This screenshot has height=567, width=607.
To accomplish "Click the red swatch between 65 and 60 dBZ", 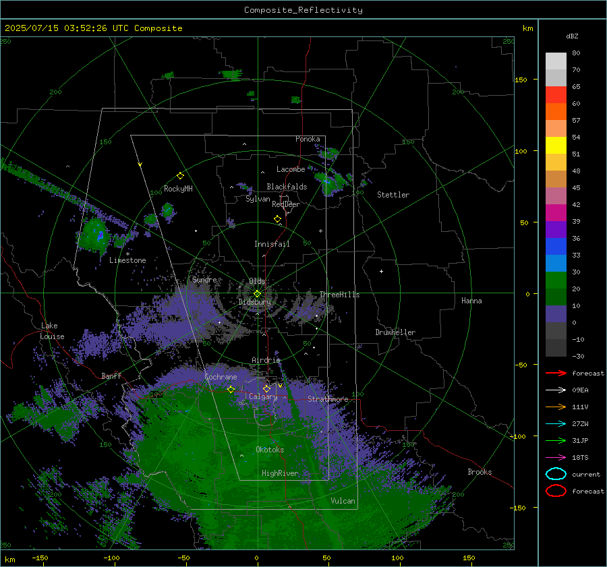I will (556, 95).
